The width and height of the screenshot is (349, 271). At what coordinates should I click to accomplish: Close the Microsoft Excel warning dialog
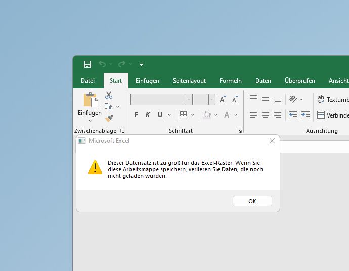[x=272, y=141]
